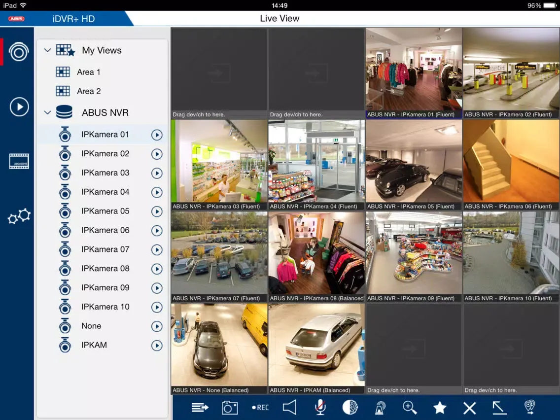Play the IPKamera 09 stream button
This screenshot has height=420, width=560.
[157, 288]
